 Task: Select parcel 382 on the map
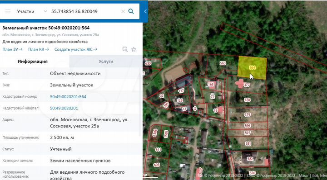250,159
